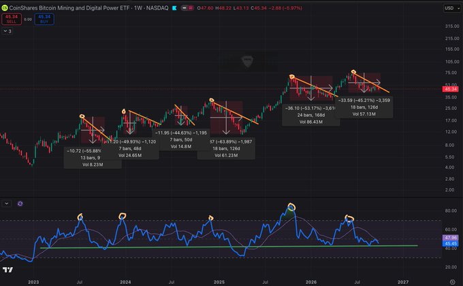Click the 2026 label on time axis
The image size is (463, 286).
[311, 282]
